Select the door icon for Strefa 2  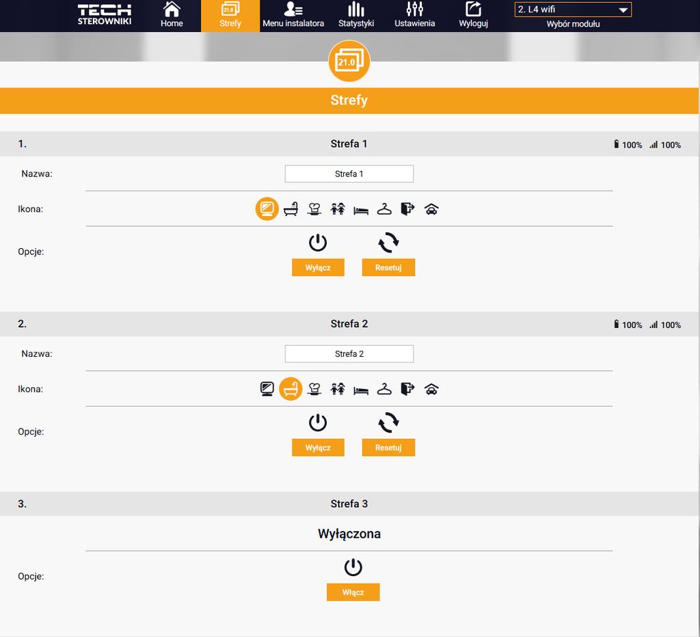[407, 389]
